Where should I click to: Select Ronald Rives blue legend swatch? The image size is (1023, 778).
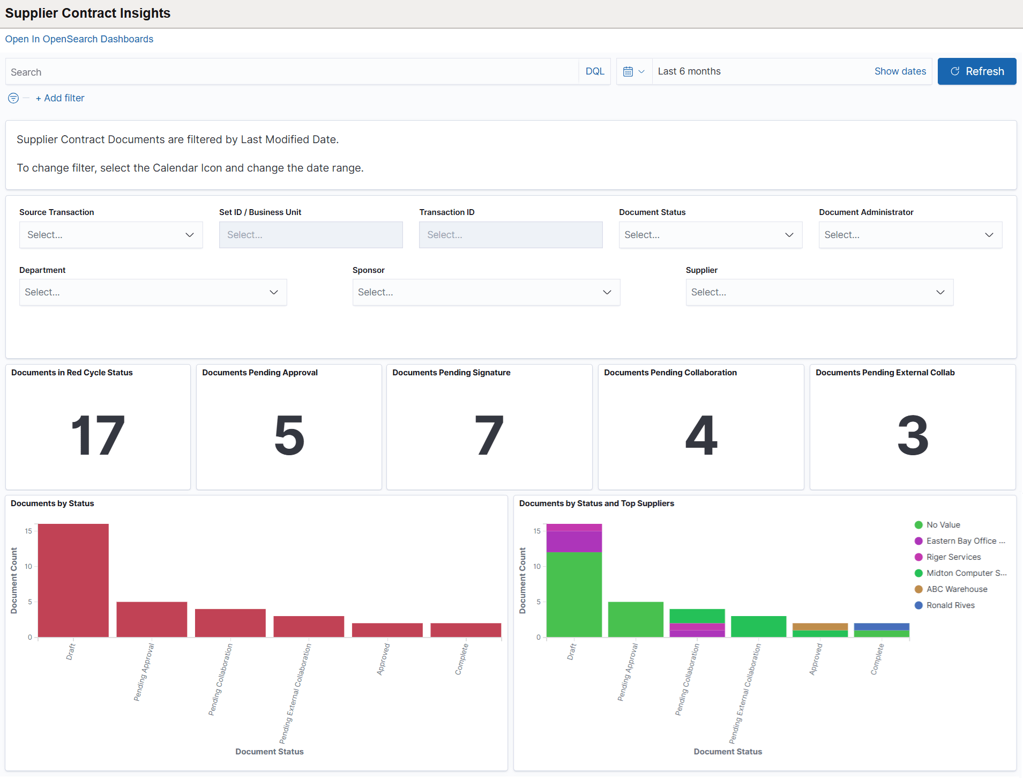919,605
